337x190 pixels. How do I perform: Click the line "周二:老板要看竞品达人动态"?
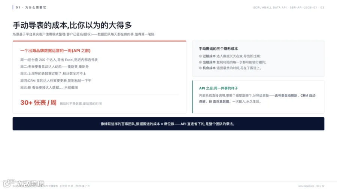point(54,67)
